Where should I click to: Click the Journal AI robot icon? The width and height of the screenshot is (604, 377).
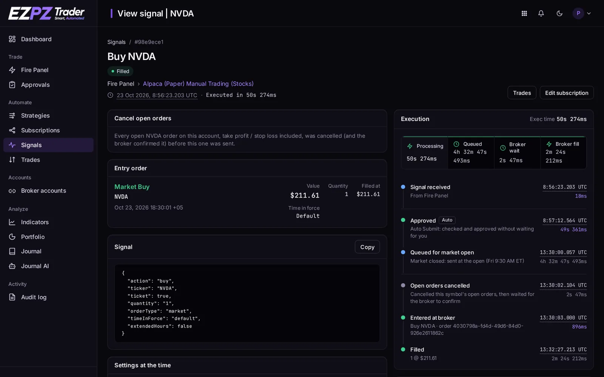(12, 266)
